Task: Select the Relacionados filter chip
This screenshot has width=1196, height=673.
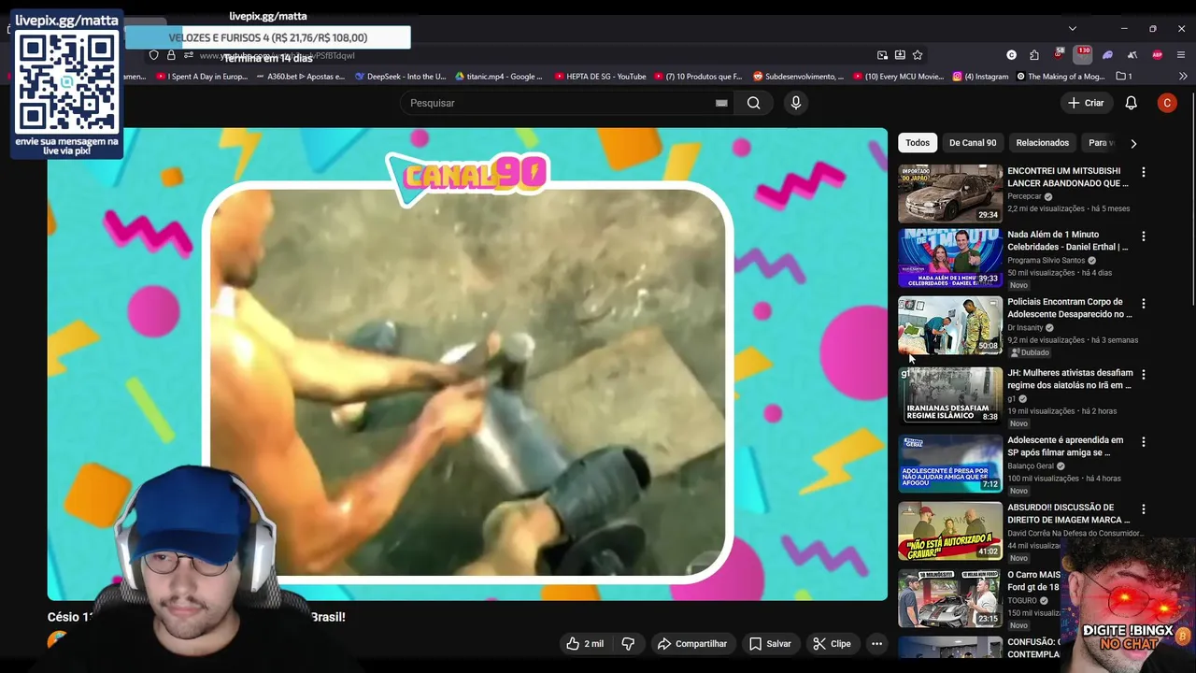Action: (1043, 143)
